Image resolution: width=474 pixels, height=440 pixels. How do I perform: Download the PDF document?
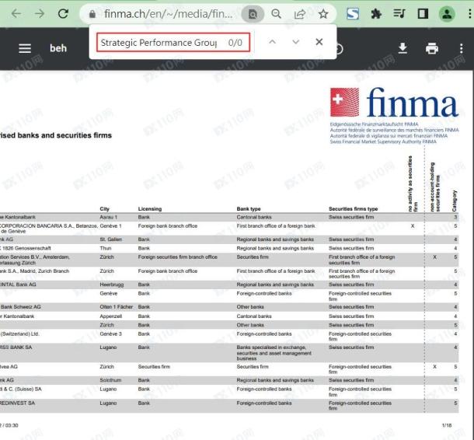(403, 48)
